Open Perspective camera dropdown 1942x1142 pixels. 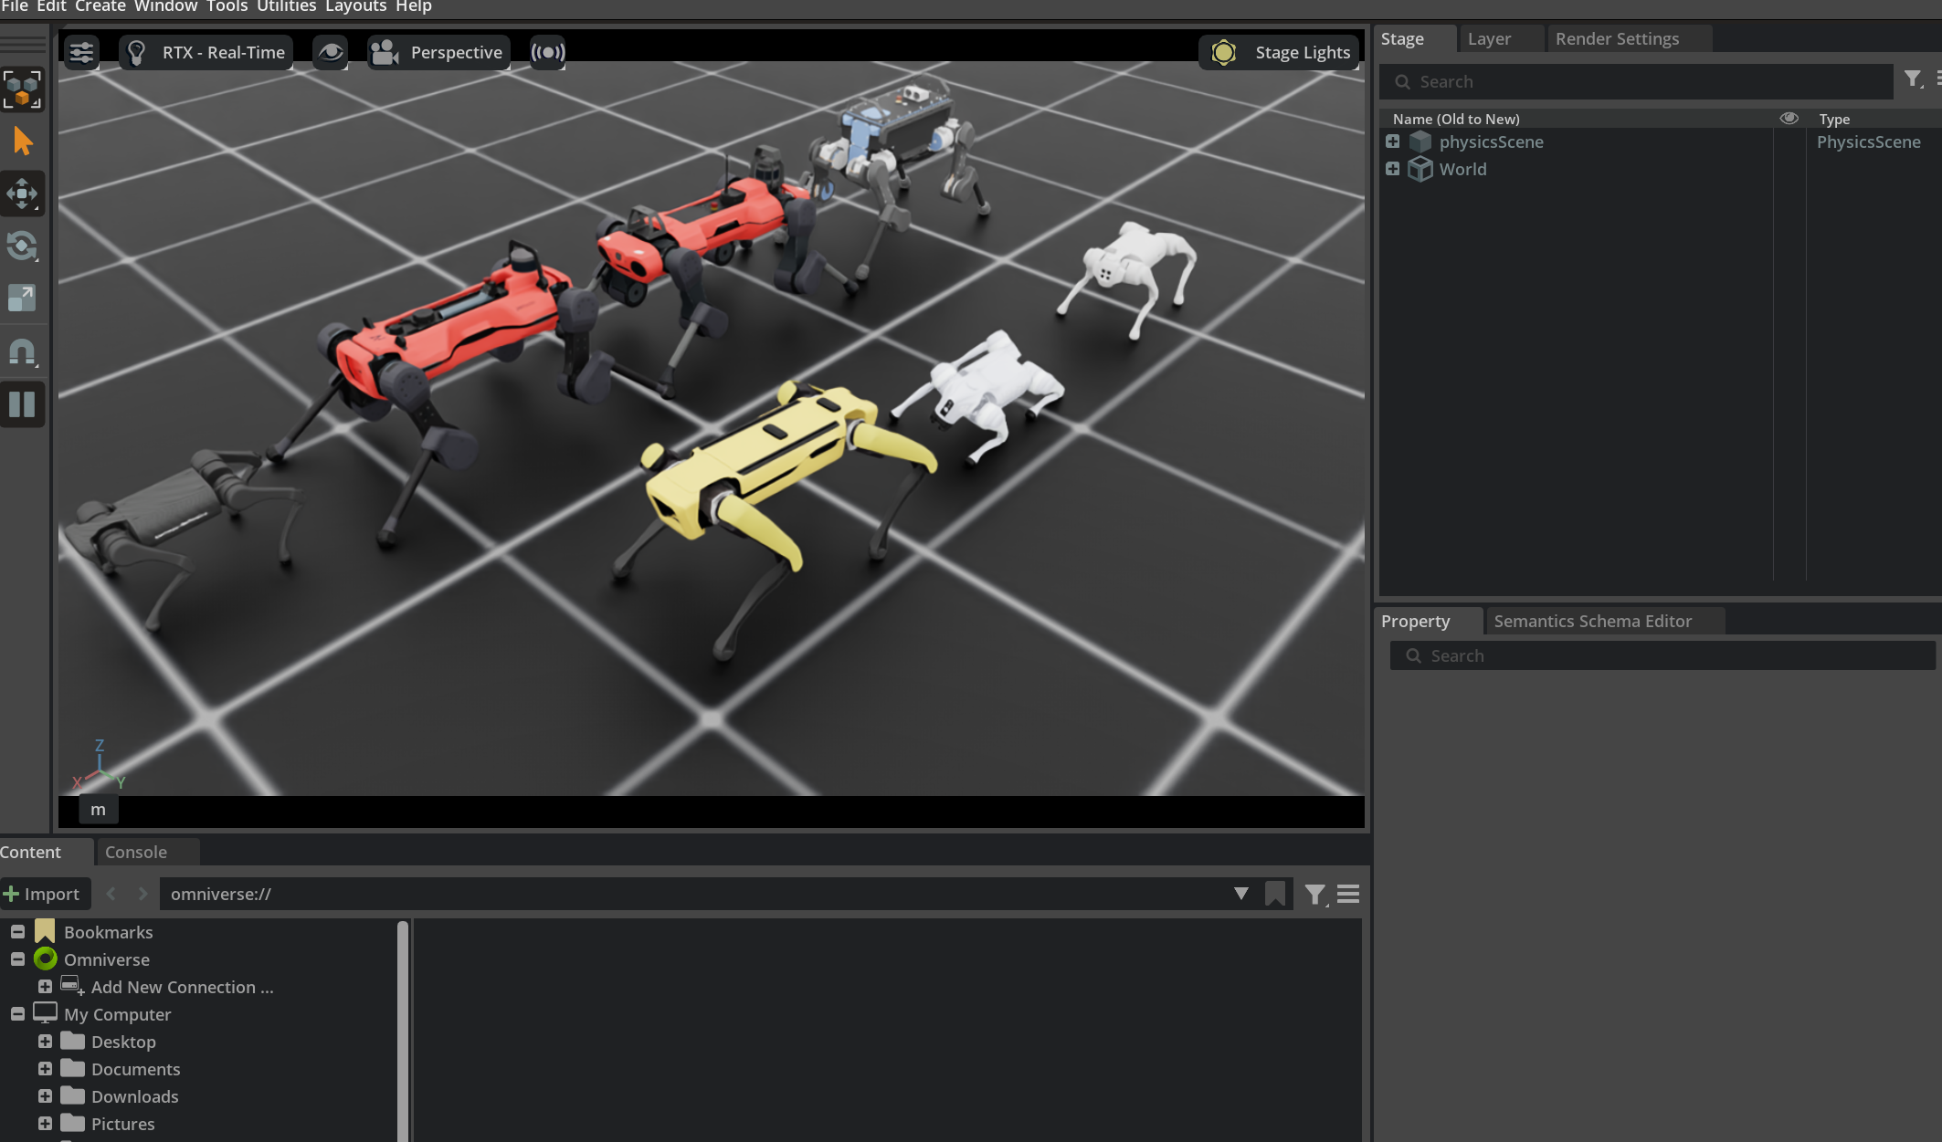[x=438, y=52]
